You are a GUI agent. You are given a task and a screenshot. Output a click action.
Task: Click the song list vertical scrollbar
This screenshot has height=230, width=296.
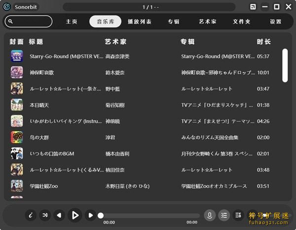tap(285, 65)
